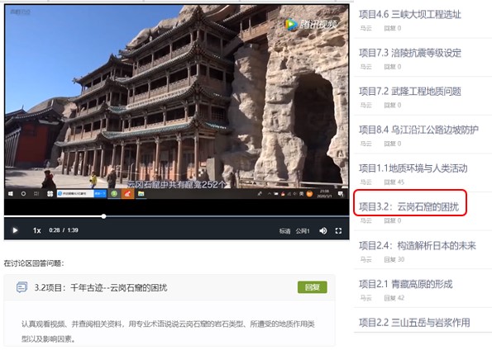Click the Windows Start icon in recorded taskbar

11,194
